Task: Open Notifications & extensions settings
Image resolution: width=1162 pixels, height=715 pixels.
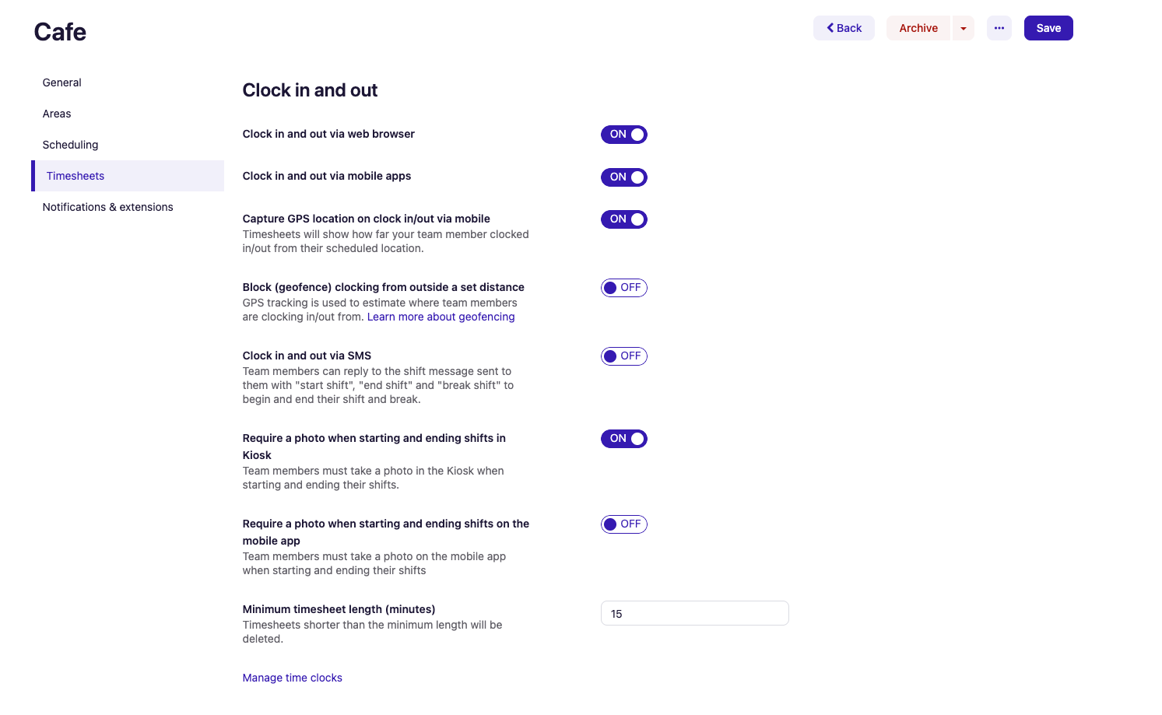Action: point(107,207)
